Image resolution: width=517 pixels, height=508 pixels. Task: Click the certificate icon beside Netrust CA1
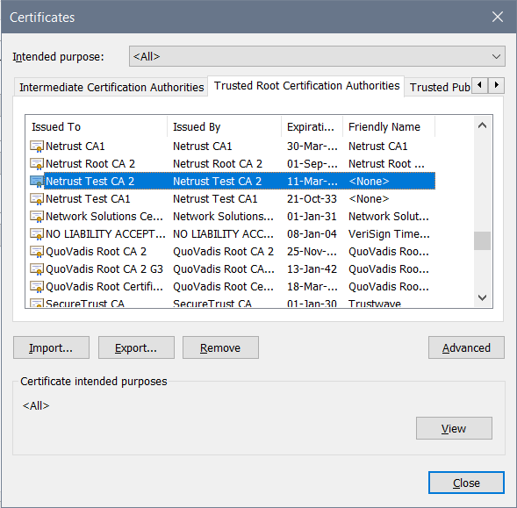(37, 146)
